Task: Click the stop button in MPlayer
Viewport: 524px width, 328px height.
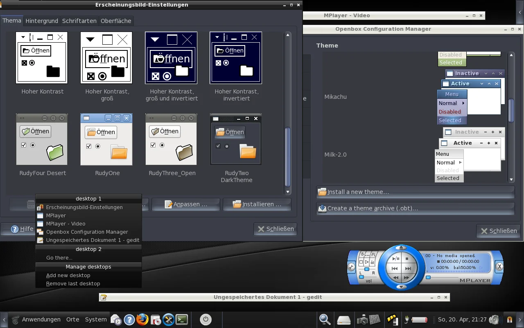Action: click(x=407, y=259)
